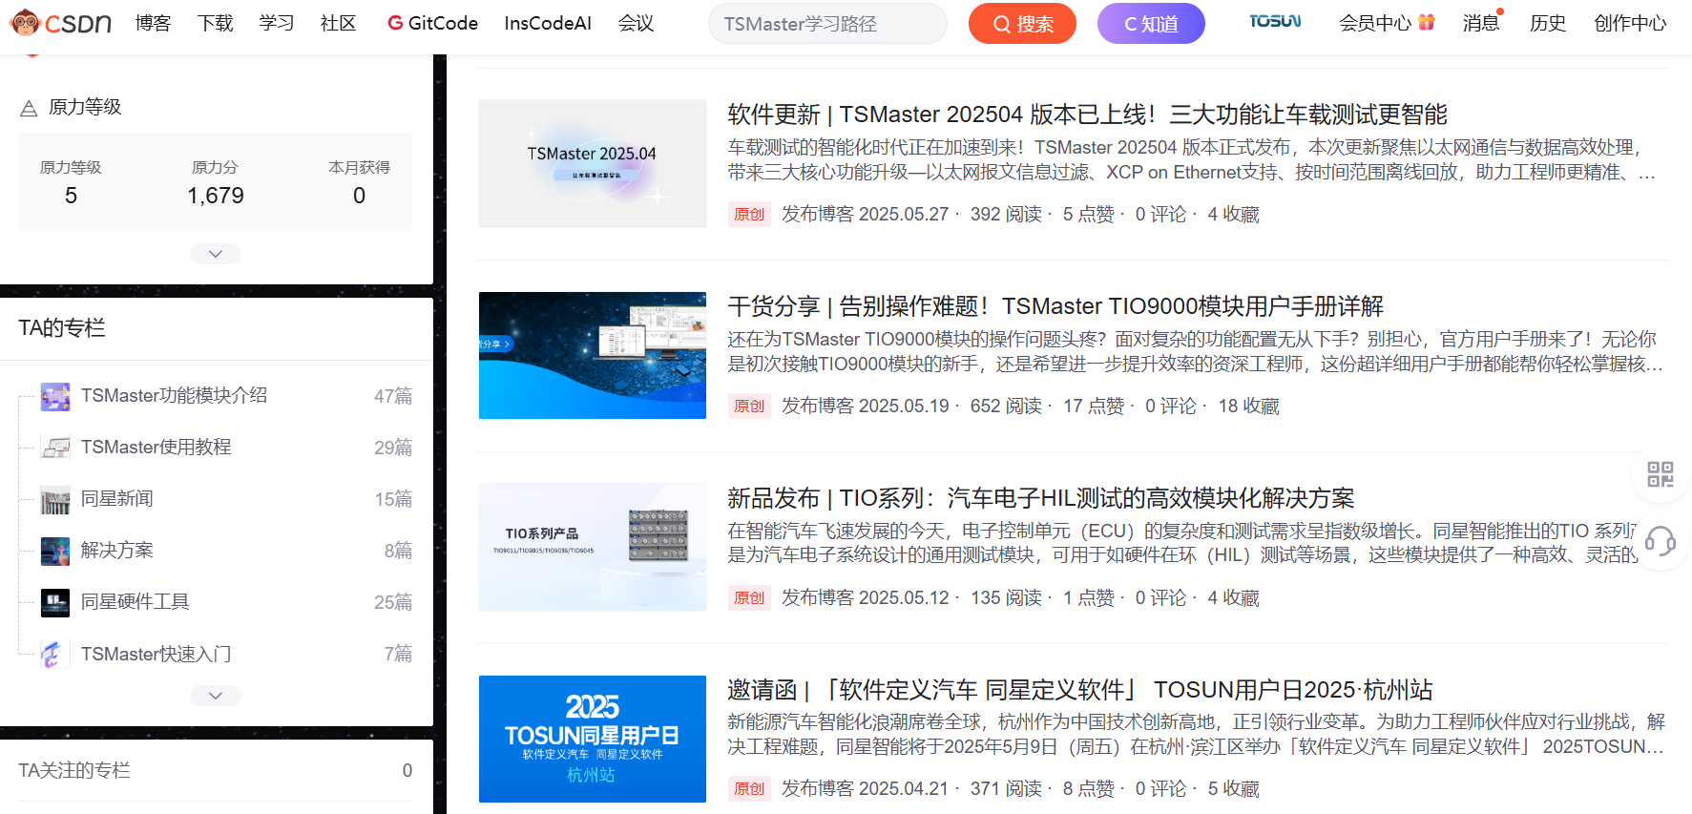Click the TSMaster使用教程 column icon
The width and height of the screenshot is (1692, 814).
pyautogui.click(x=55, y=448)
